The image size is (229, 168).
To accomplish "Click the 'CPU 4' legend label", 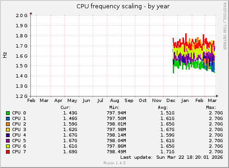I will 19,135.
